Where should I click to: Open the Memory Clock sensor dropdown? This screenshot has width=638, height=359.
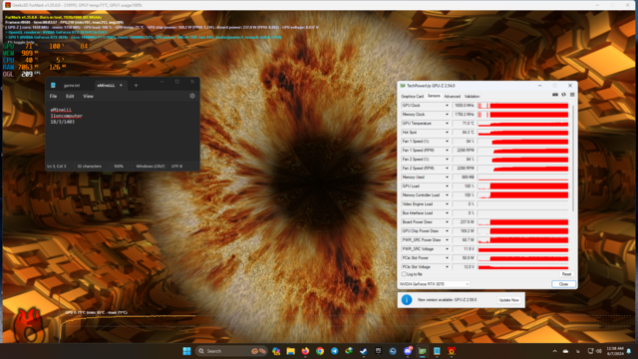[447, 115]
